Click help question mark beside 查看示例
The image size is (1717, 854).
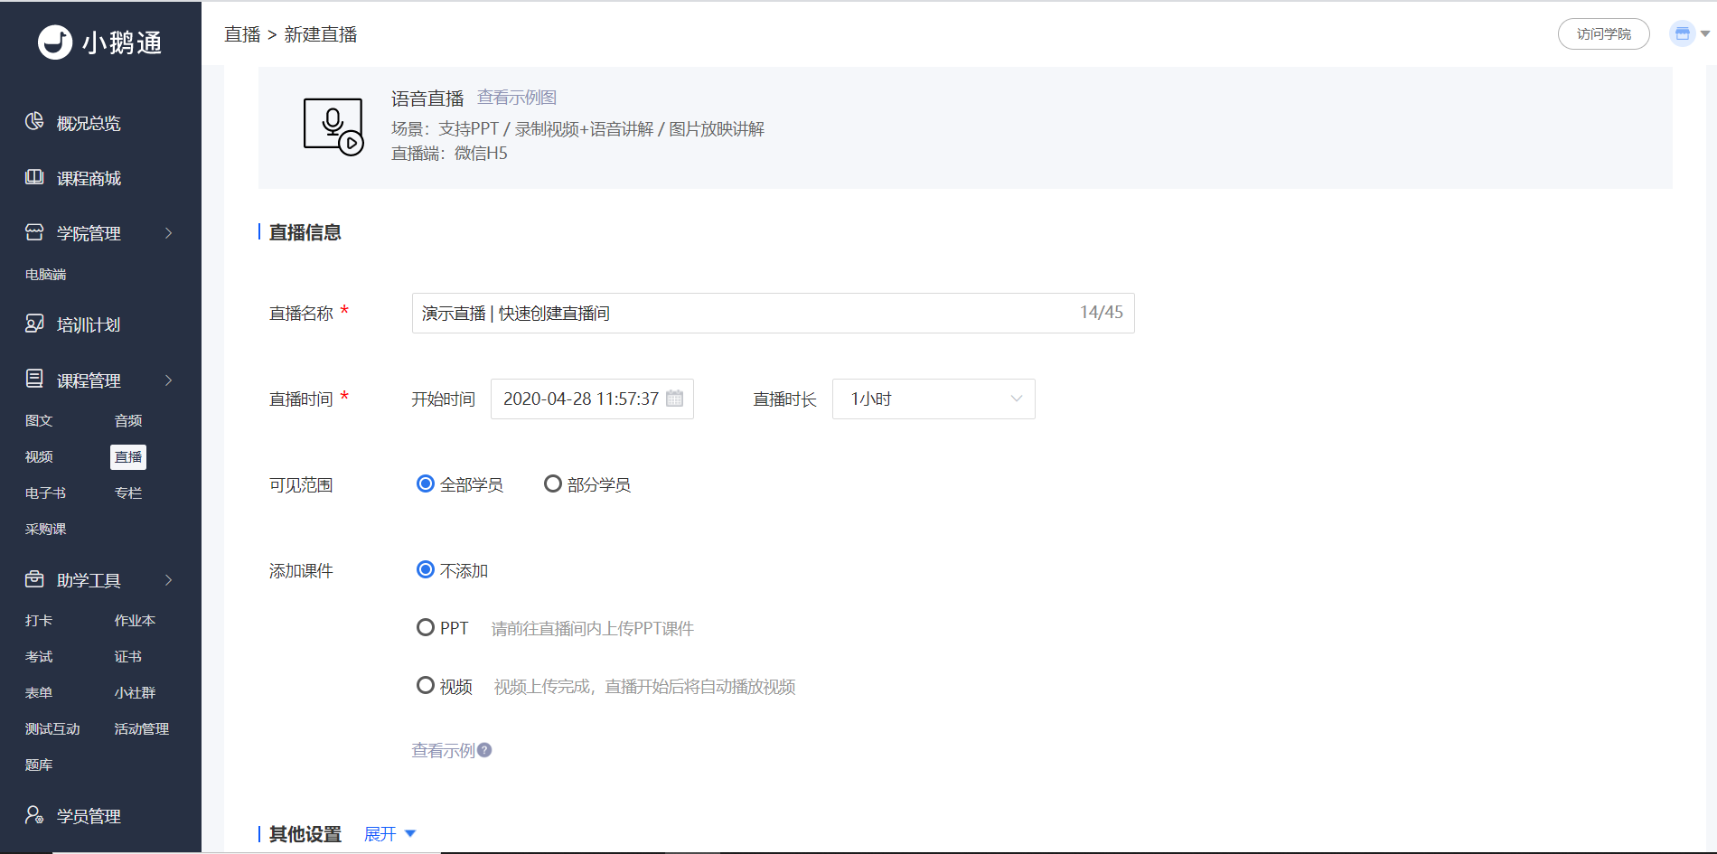[x=484, y=750]
